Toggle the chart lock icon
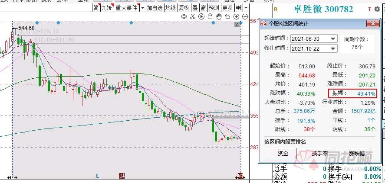This screenshot has height=183, width=385. 210,16
